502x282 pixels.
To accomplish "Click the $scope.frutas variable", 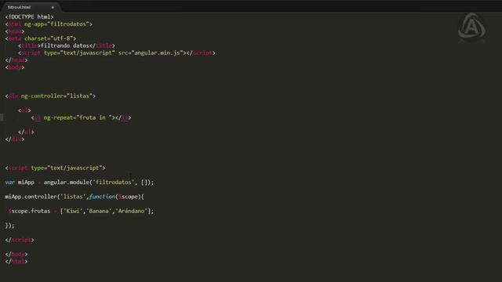I will [x=29, y=211].
